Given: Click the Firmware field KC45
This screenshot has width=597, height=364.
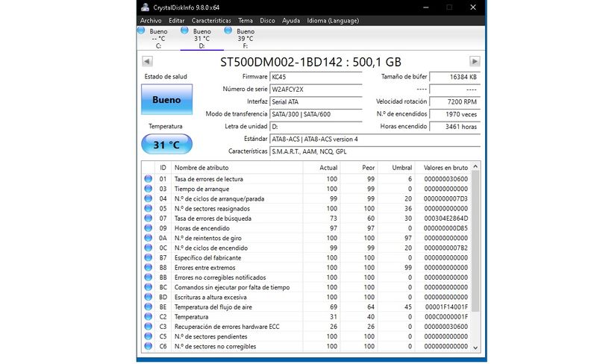Looking at the screenshot, I should point(316,77).
